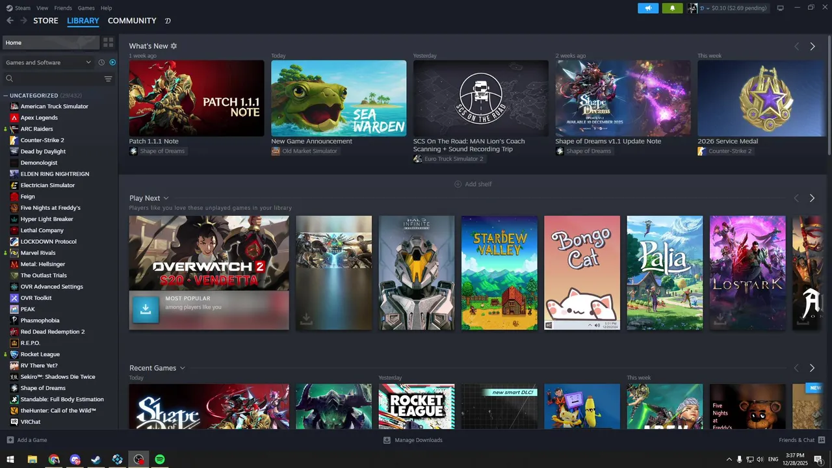Screen dimensions: 832x468
Task: Click the Home button in the sidebar
Action: point(51,42)
